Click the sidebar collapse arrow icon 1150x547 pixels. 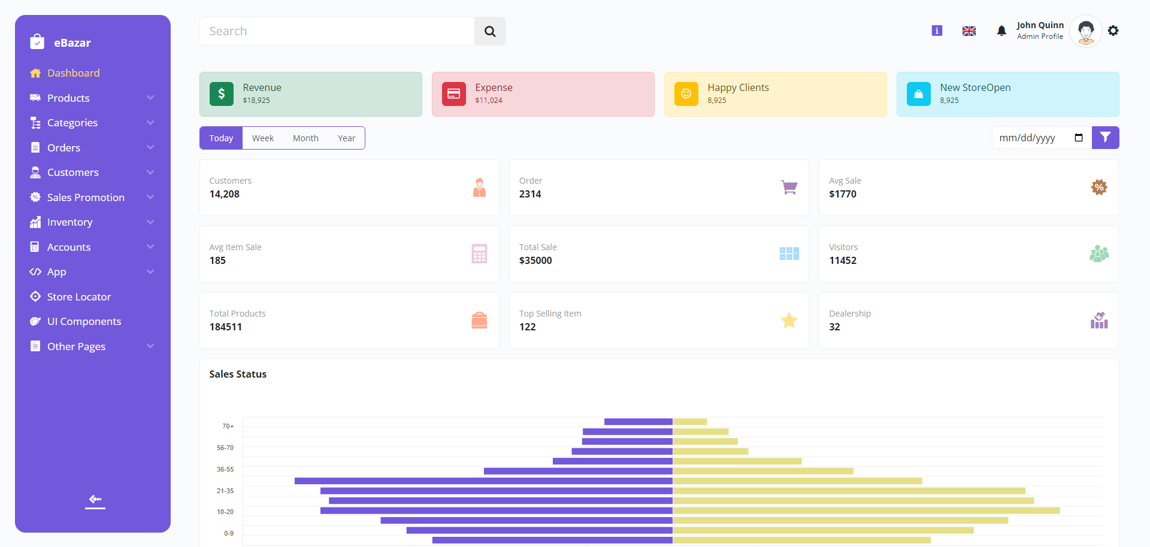tap(95, 500)
